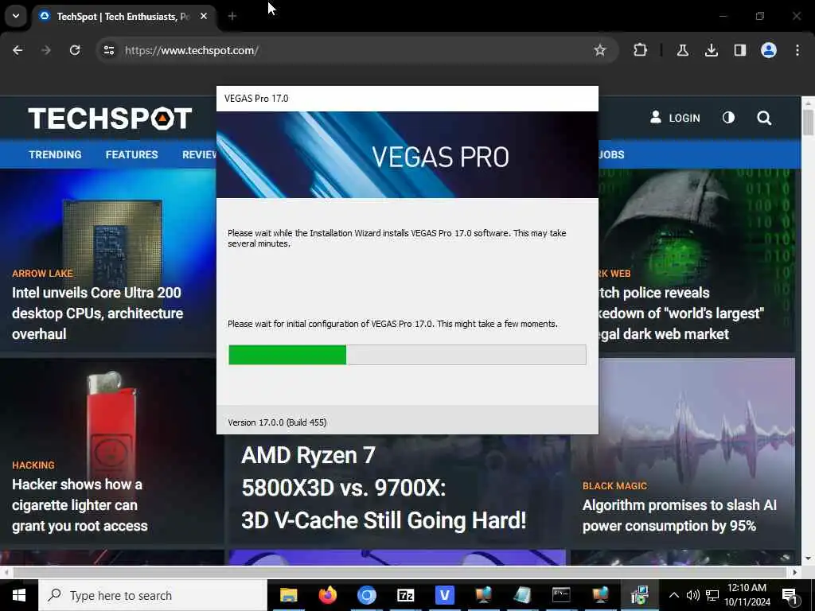
Task: Click the LOGIN link on TechSpot
Action: click(675, 118)
